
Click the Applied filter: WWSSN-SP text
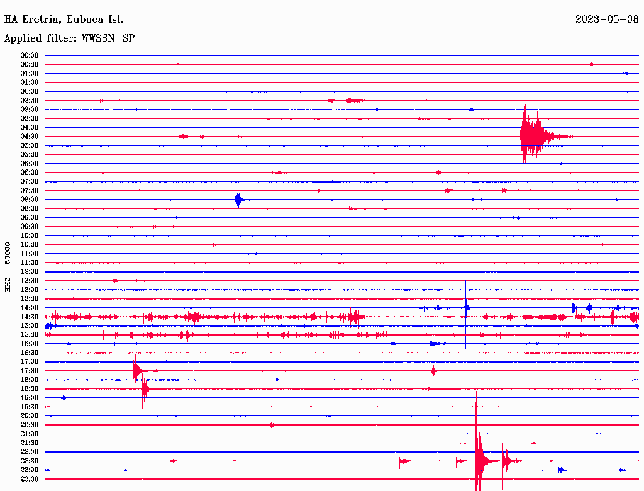click(x=69, y=38)
